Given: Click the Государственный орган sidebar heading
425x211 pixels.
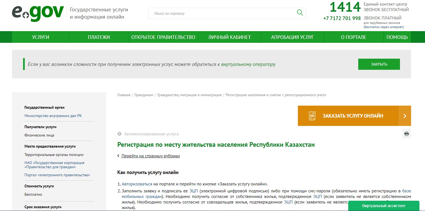Looking at the screenshot, I should coord(45,108).
